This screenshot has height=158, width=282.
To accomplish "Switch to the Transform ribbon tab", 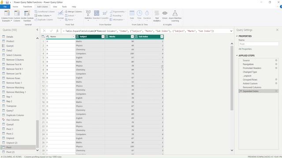I will coord(27,7).
